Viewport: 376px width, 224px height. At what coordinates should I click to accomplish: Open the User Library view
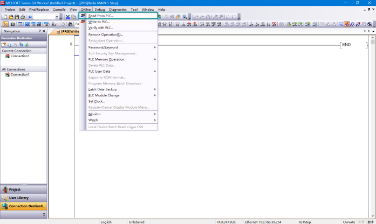[24, 198]
